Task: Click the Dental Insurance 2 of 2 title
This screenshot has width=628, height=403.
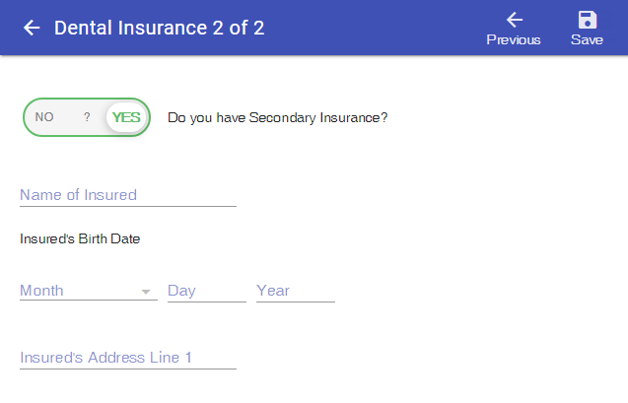Action: (160, 28)
